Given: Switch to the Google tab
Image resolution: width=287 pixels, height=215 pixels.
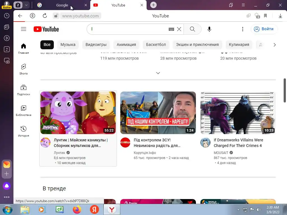Looking at the screenshot, I should pyautogui.click(x=62, y=5).
